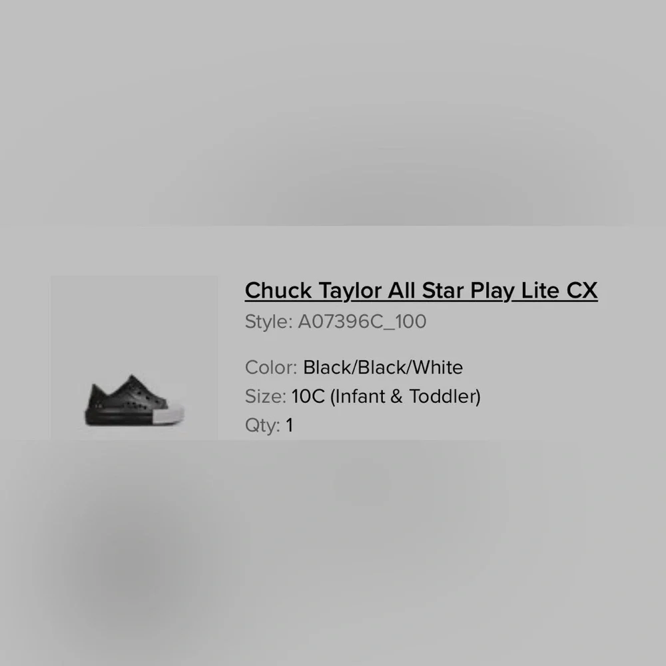Select the Black/Black/White color value
The width and height of the screenshot is (666, 666).
tap(383, 368)
